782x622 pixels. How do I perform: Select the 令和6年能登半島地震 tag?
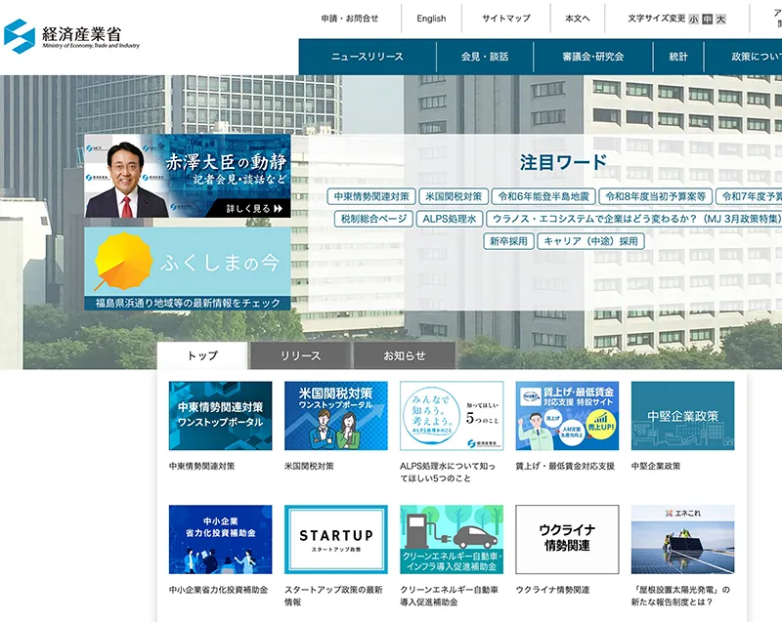coord(543,196)
